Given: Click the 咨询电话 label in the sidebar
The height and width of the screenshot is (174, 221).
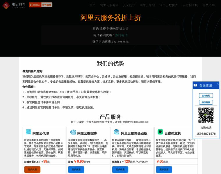Looking at the screenshot, I should point(206,128).
